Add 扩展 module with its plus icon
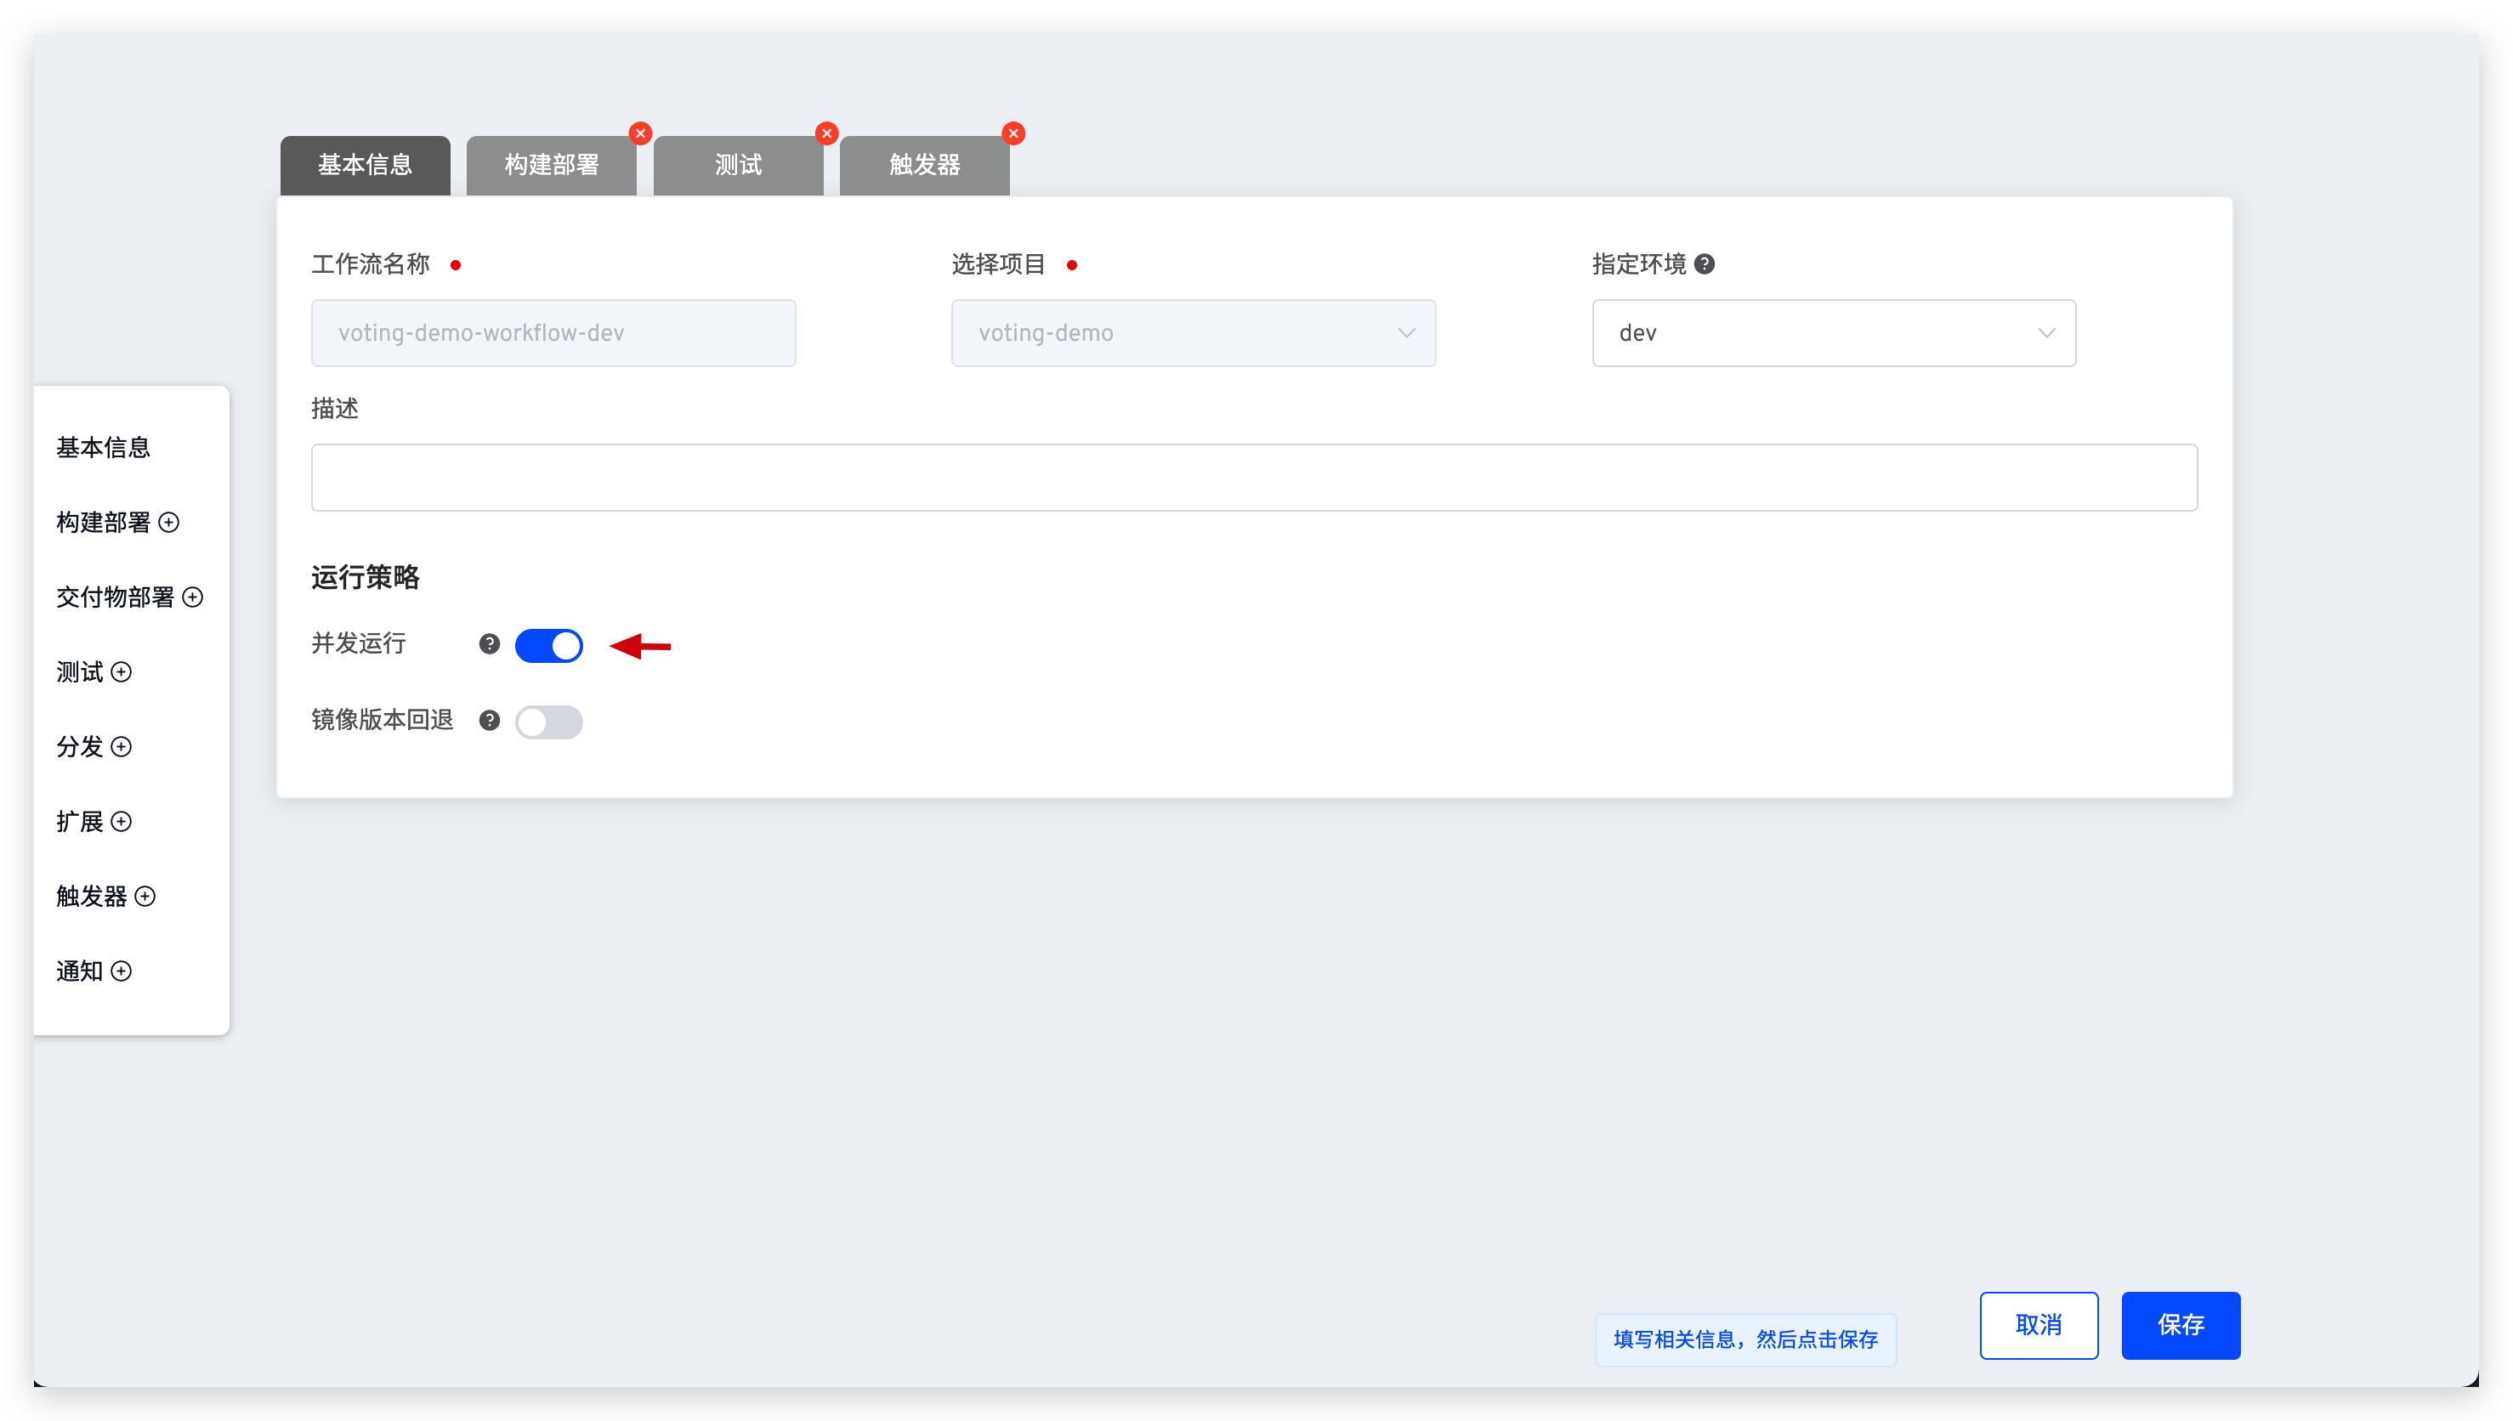The width and height of the screenshot is (2513, 1421). (121, 822)
